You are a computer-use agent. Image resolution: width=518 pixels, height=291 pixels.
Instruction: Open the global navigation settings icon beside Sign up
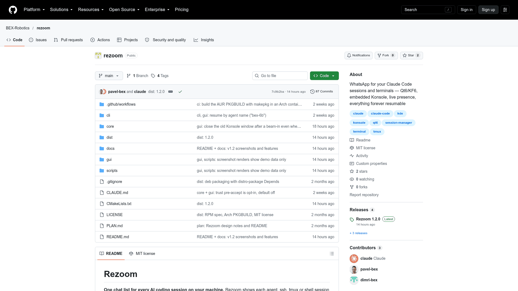pos(505,10)
